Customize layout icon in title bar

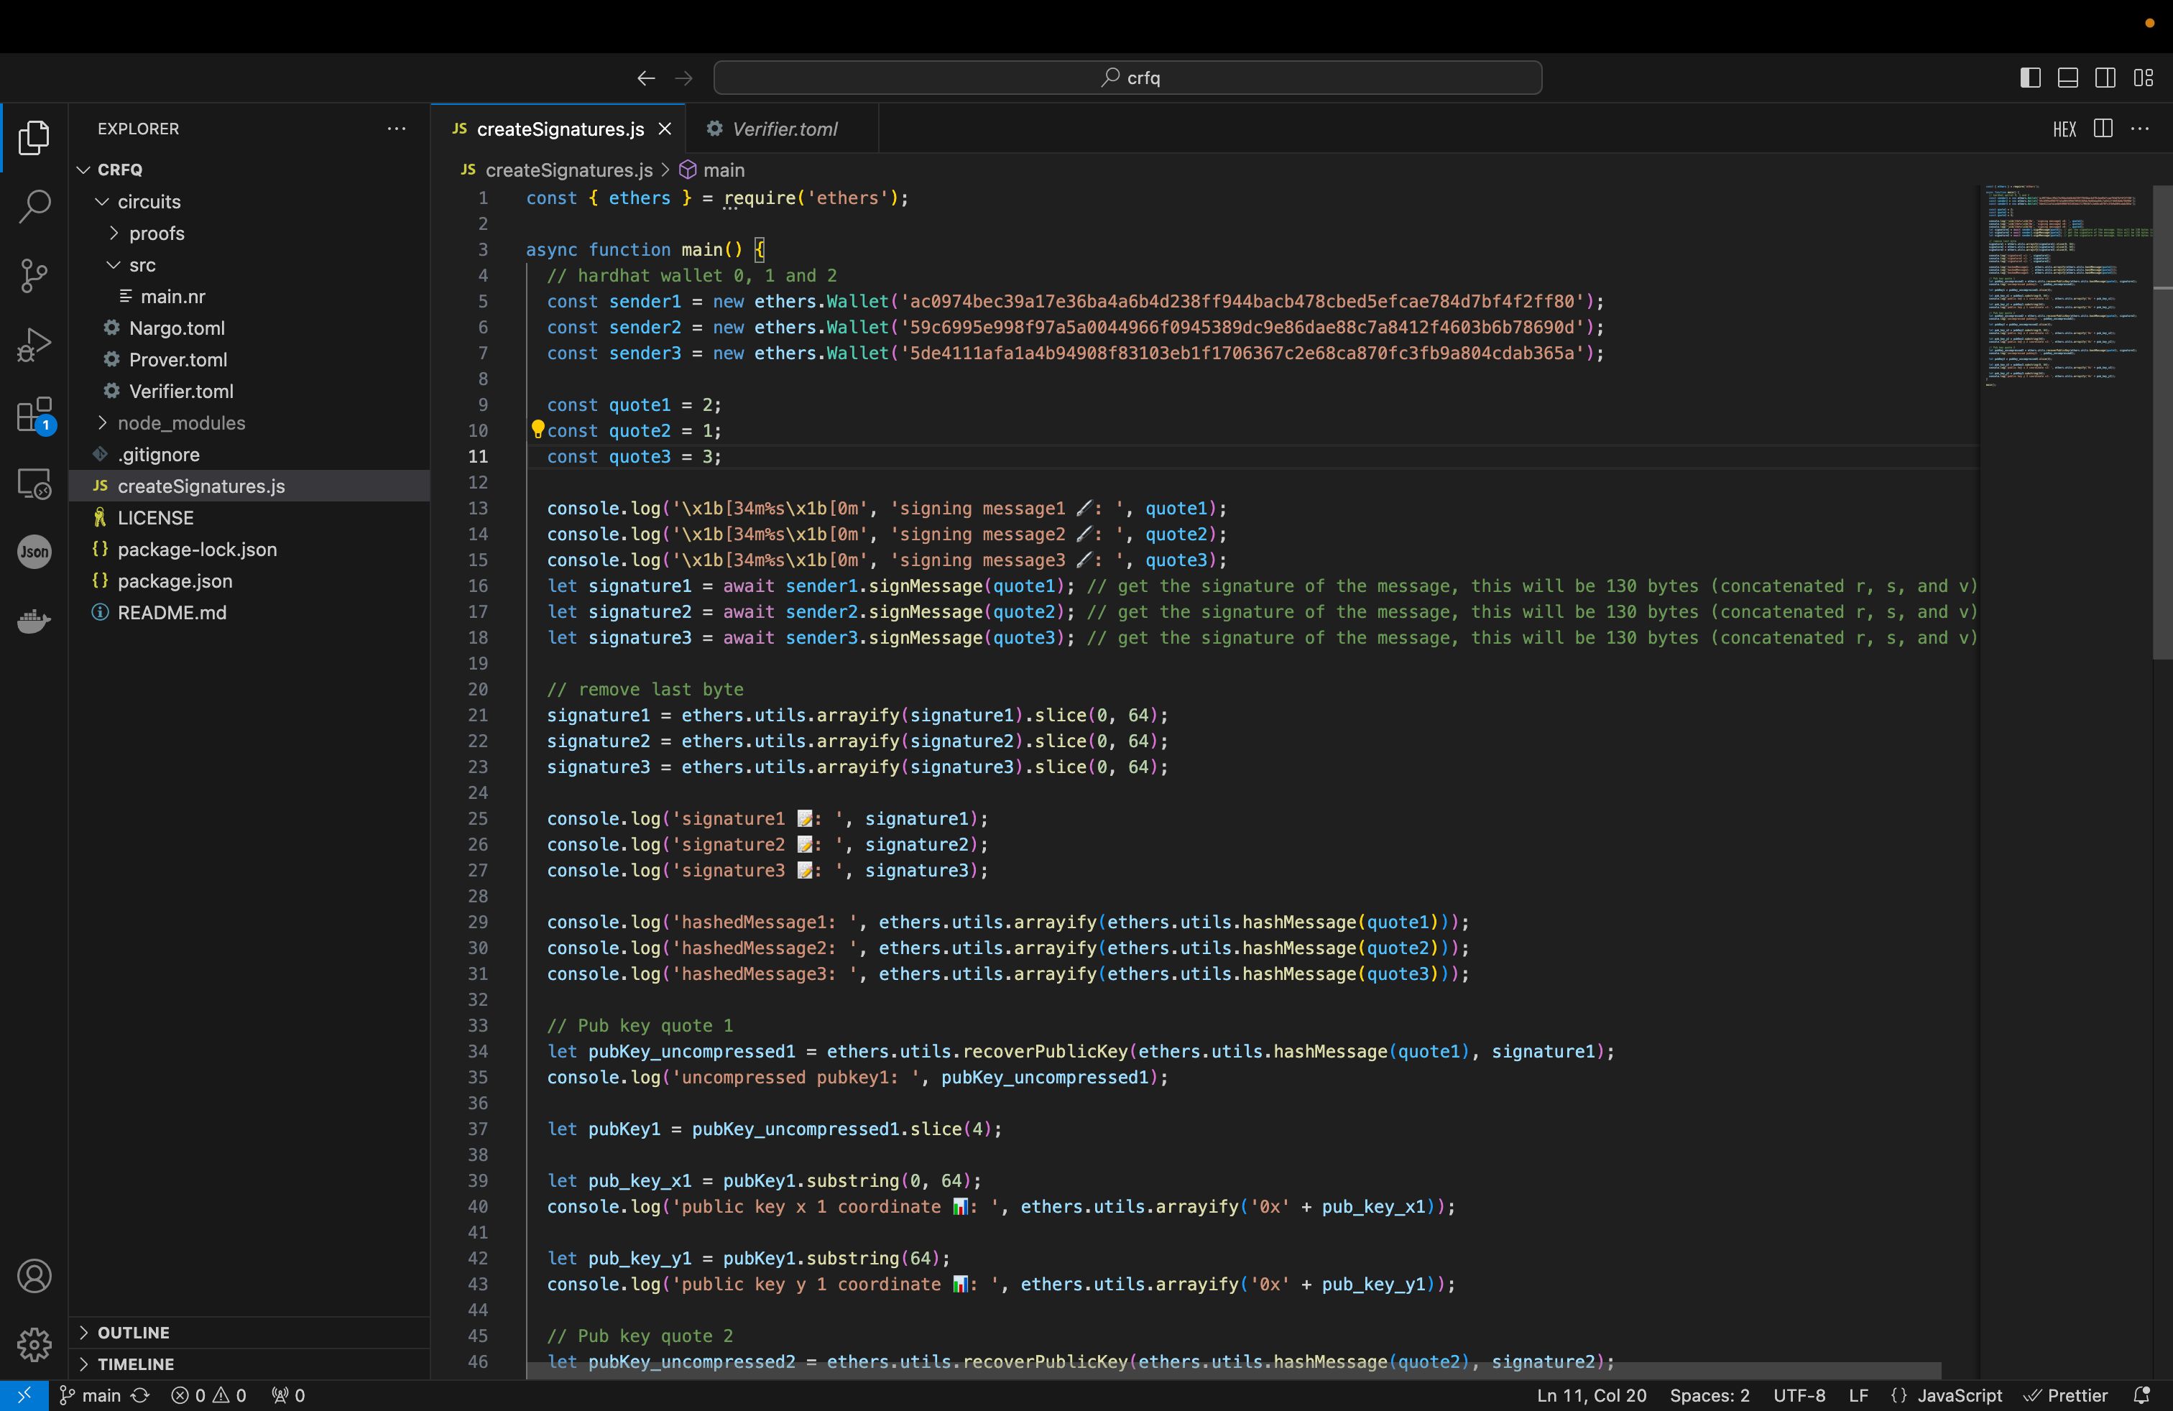tap(2143, 78)
